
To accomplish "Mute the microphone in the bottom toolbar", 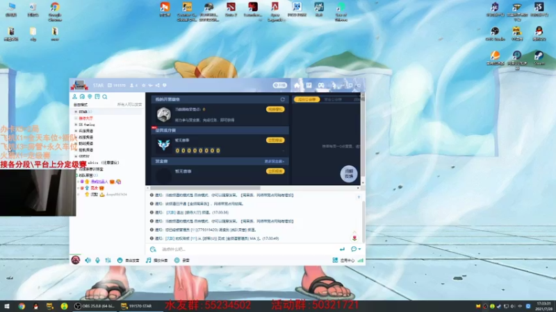I will (x=97, y=261).
